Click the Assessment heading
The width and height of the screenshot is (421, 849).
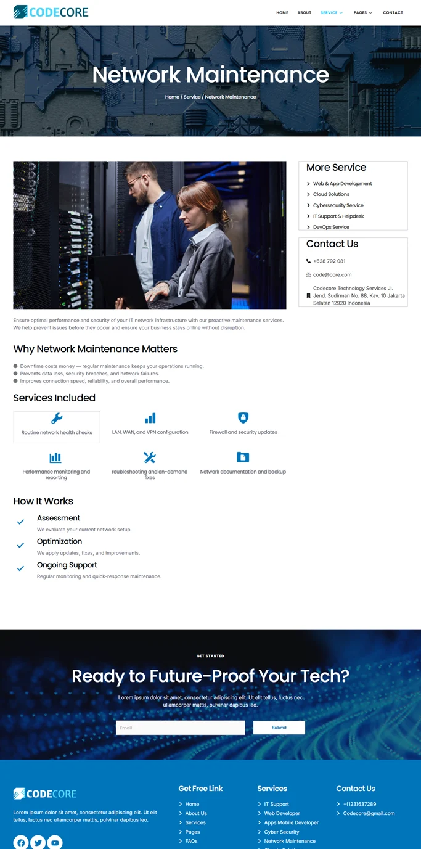click(59, 518)
